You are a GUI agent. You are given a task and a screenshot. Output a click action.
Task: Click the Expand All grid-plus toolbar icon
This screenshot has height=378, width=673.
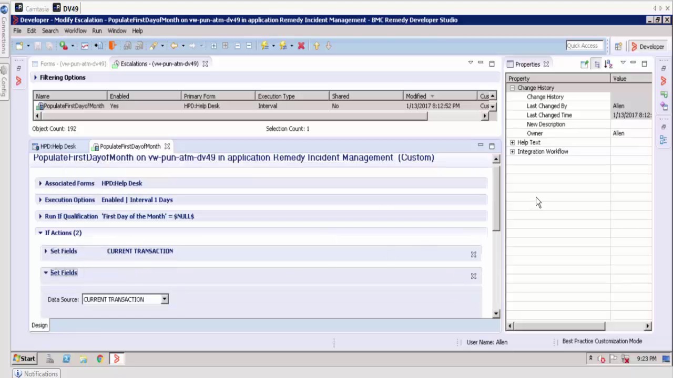[225, 46]
